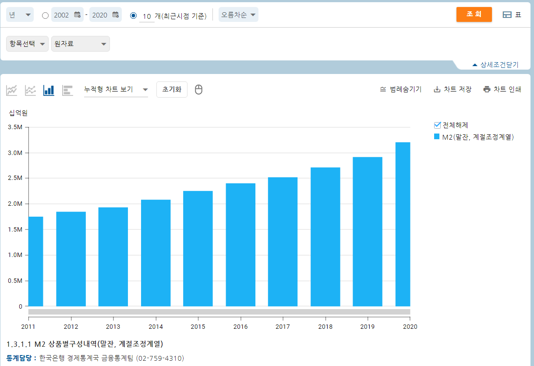534x366 pixels.
Task: Click the count input showing 10
Action: [147, 16]
